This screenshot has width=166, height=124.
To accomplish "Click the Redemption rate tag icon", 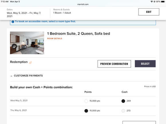I will [30, 63].
